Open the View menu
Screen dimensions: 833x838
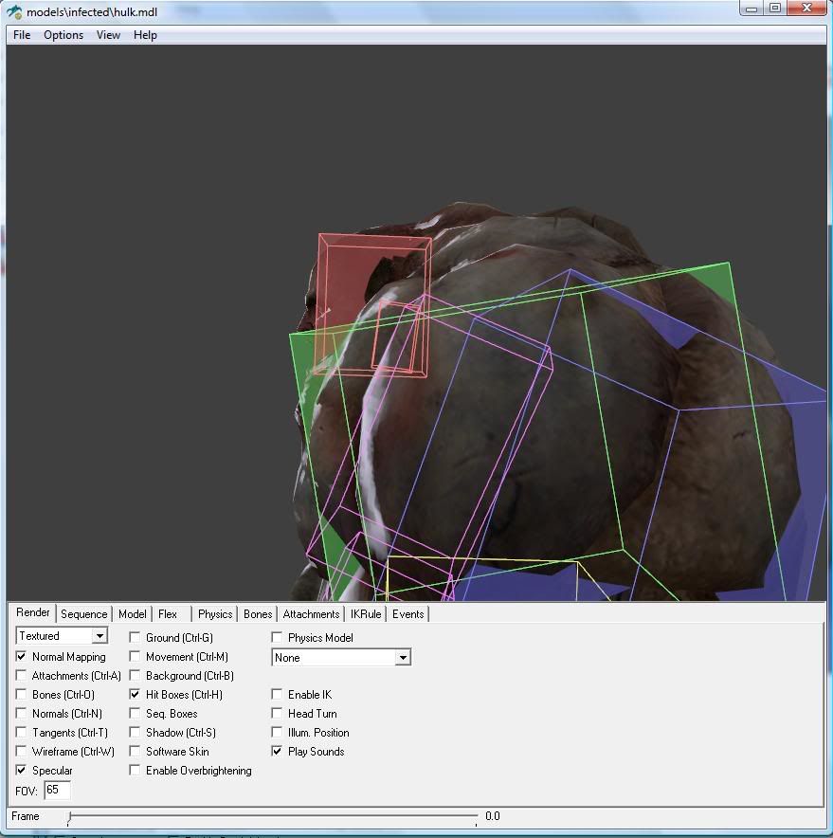click(x=108, y=35)
